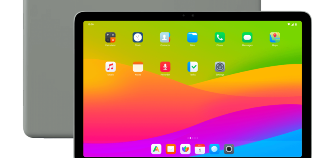Image resolution: width=332 pixels, height=158 pixels.
Task: Select the last page indicator dot
Action: click(x=197, y=138)
